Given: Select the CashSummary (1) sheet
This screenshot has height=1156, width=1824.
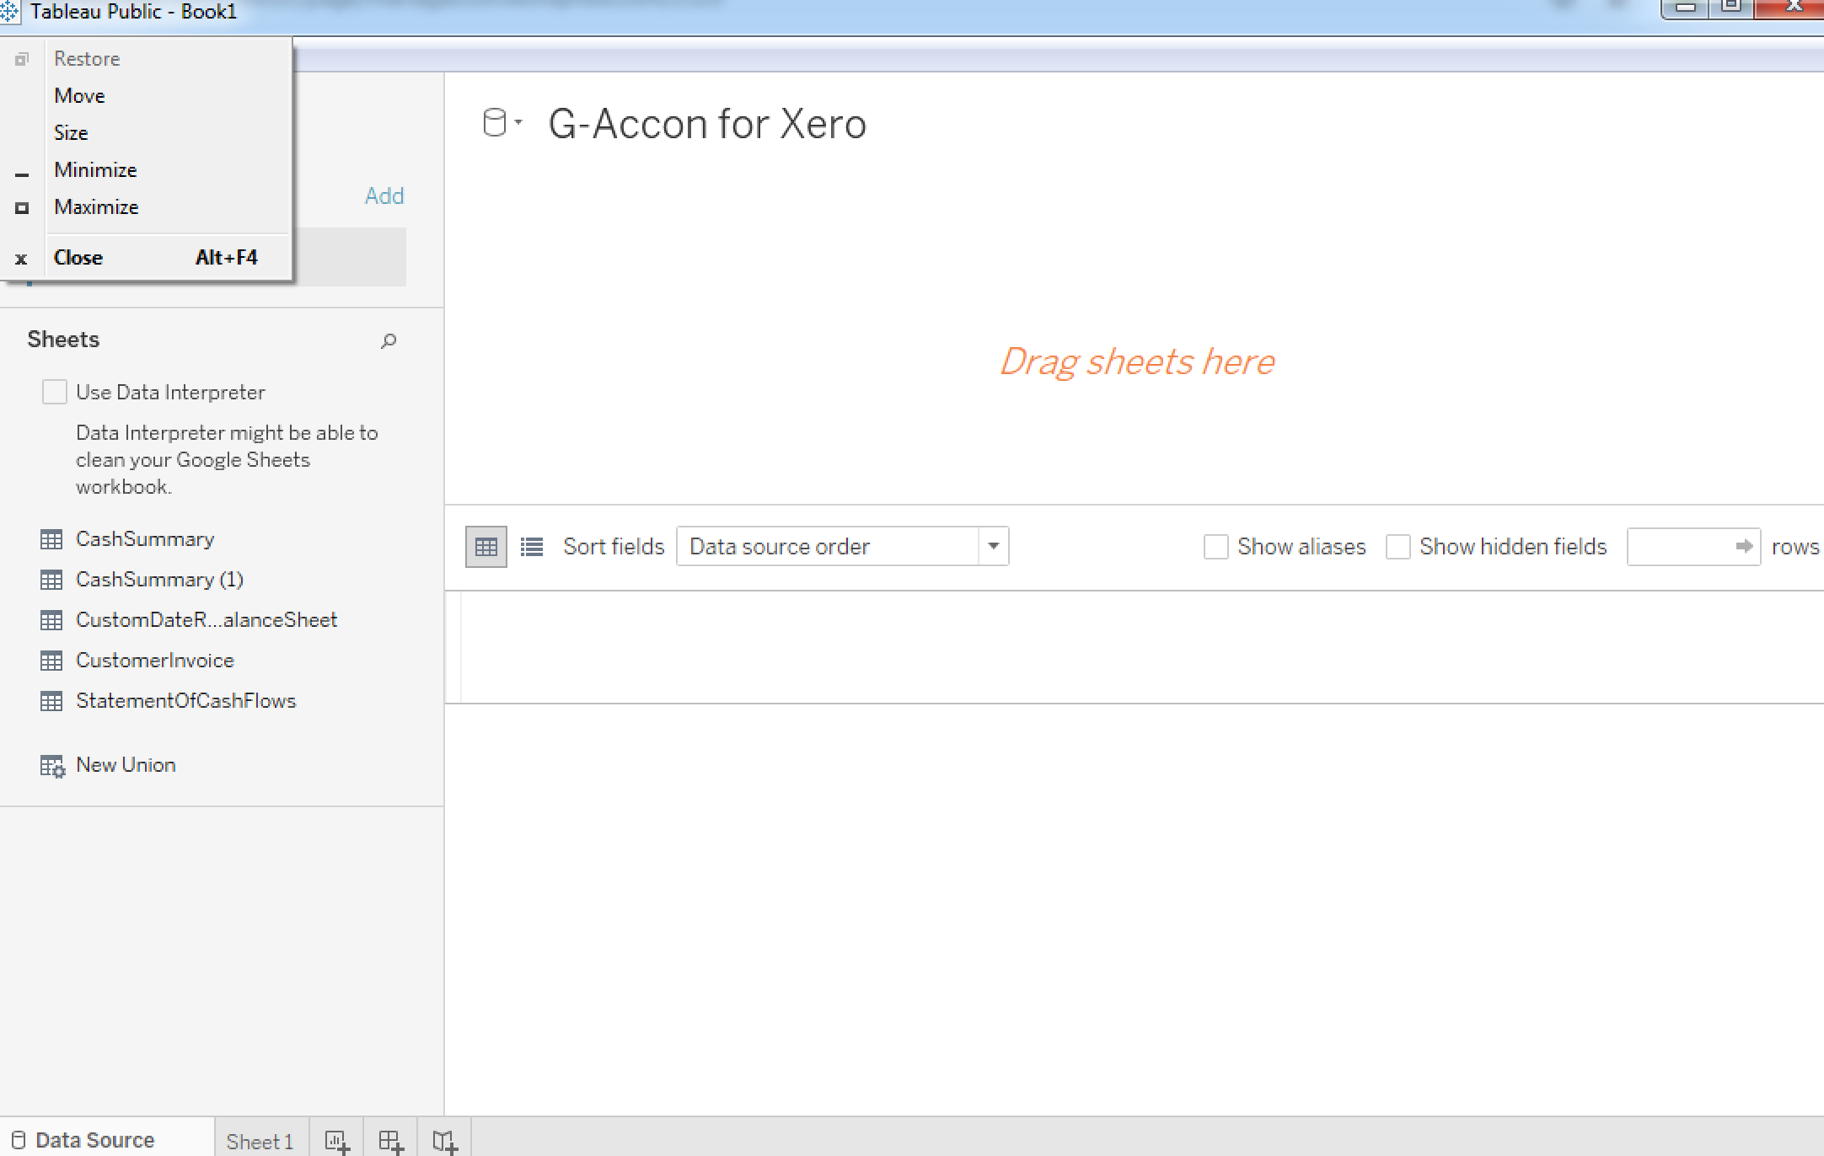Looking at the screenshot, I should (159, 580).
